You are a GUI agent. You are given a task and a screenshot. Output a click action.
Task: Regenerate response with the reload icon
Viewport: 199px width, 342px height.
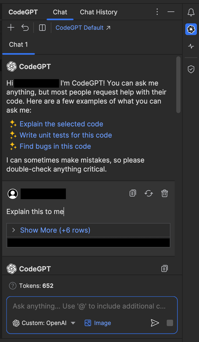(x=149, y=193)
